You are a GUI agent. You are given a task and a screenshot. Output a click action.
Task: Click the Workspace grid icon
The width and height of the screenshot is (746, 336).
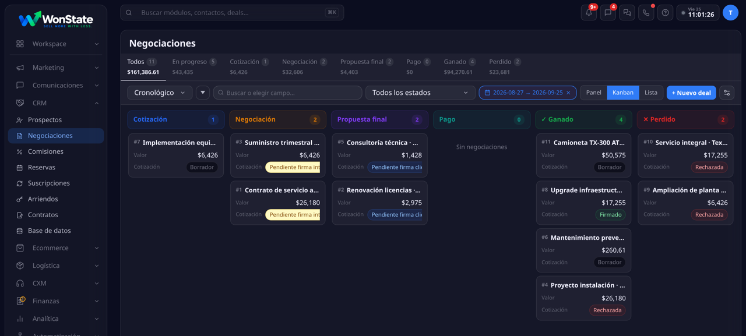[20, 44]
